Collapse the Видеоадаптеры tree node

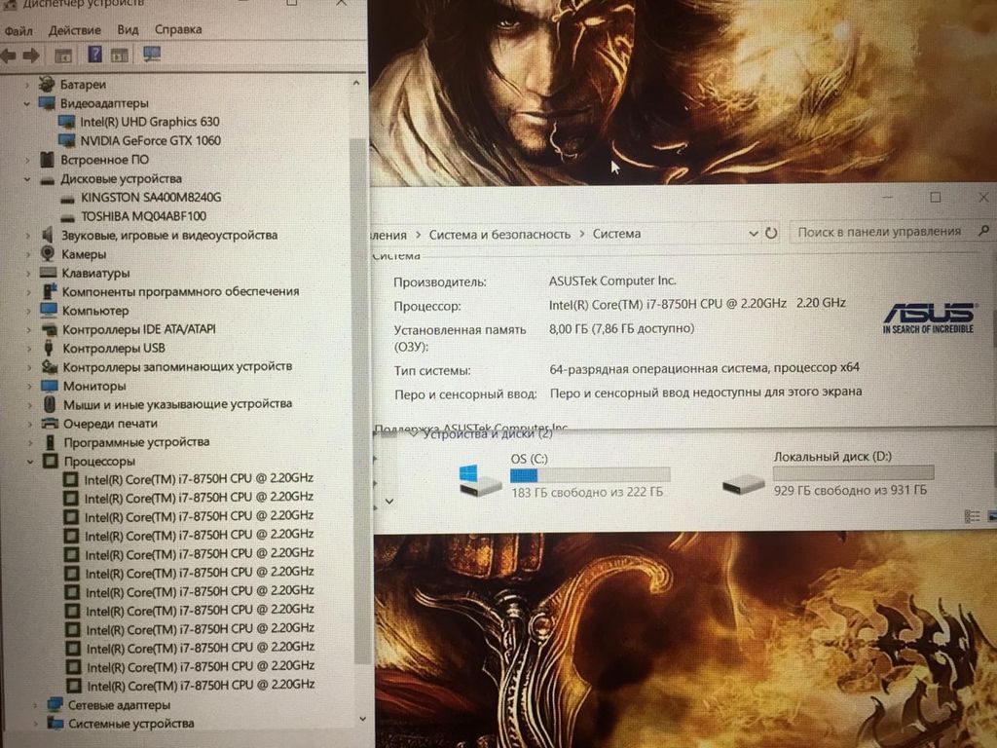pos(26,103)
